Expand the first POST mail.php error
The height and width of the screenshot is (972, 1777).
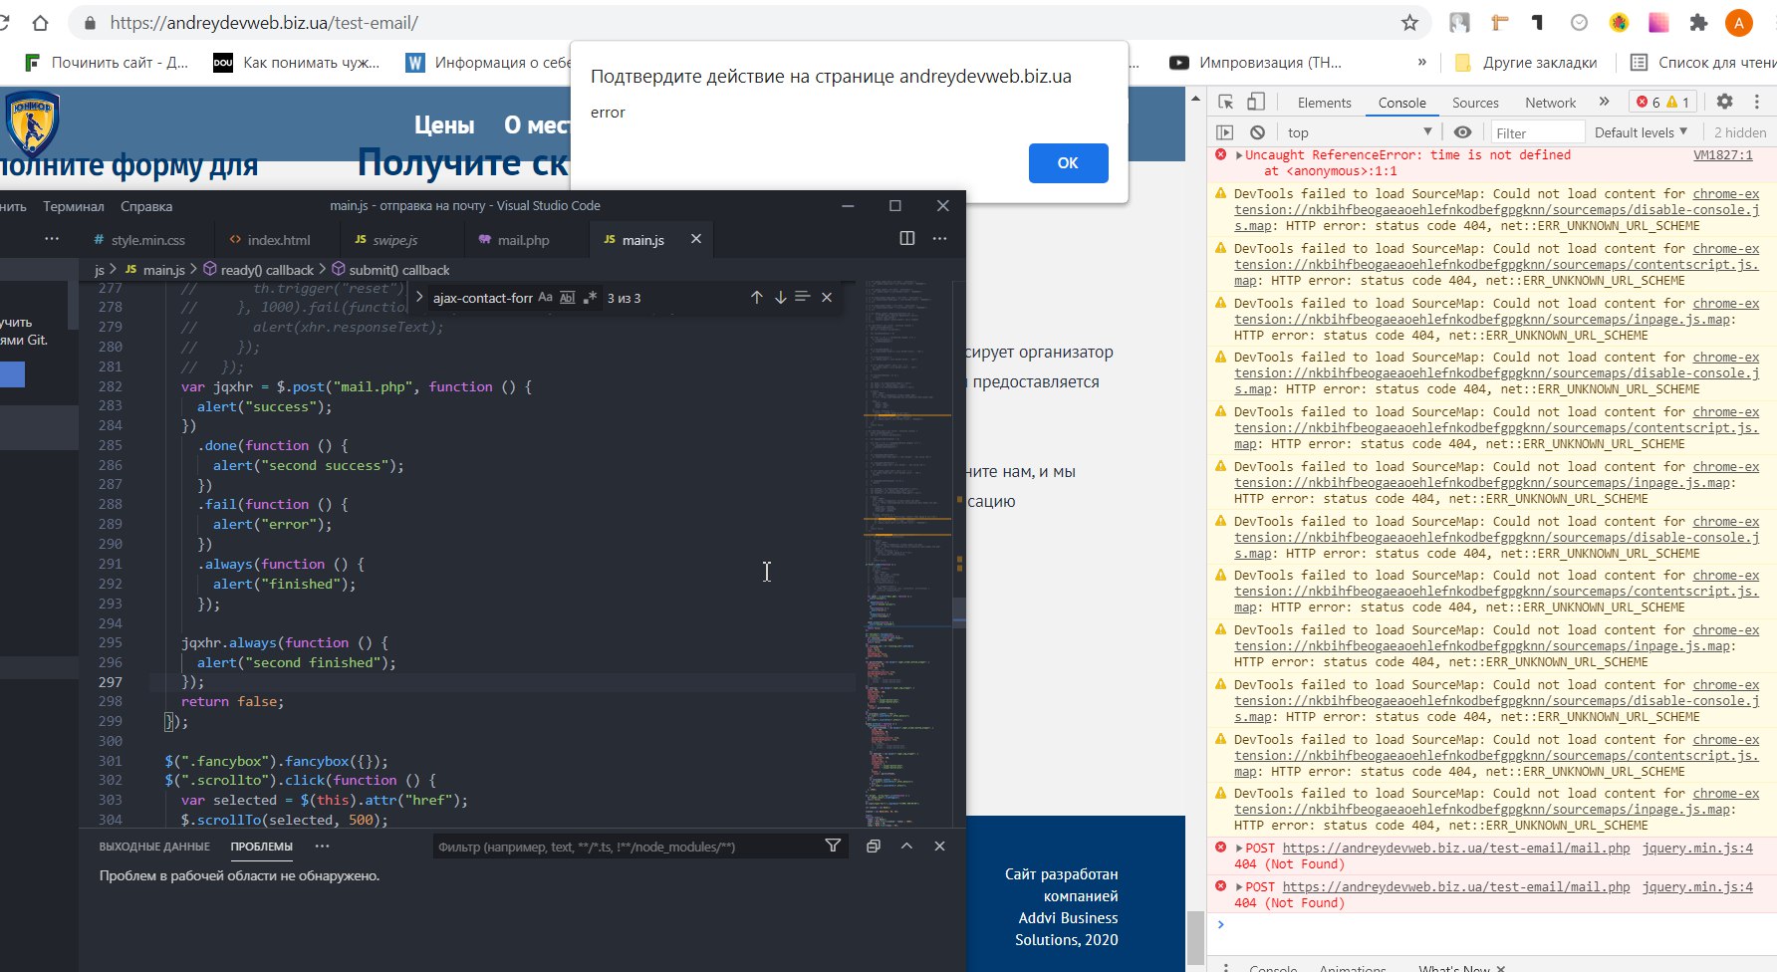tap(1239, 849)
